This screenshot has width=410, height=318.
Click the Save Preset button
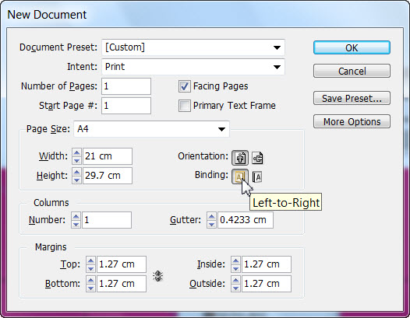(352, 98)
